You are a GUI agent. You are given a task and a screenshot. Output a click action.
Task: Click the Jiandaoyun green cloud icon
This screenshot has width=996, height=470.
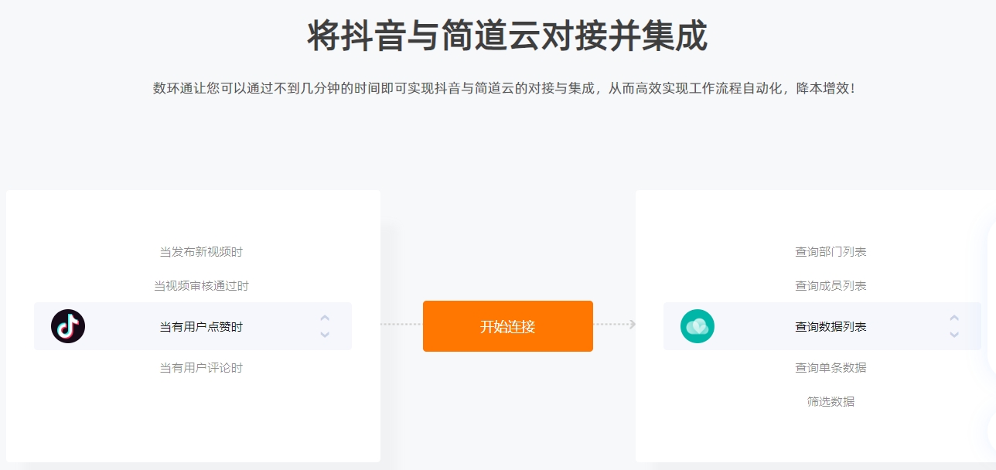[698, 326]
